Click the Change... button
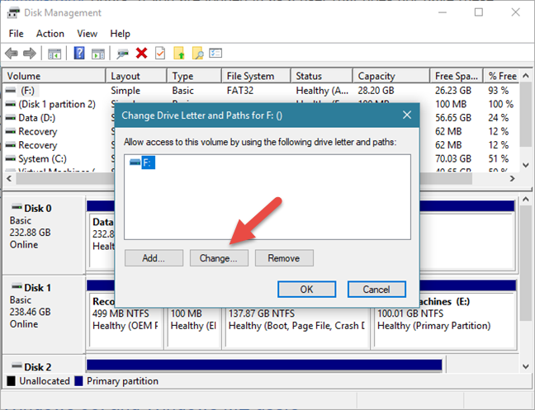Screen dimensions: 535x410 click(x=219, y=258)
